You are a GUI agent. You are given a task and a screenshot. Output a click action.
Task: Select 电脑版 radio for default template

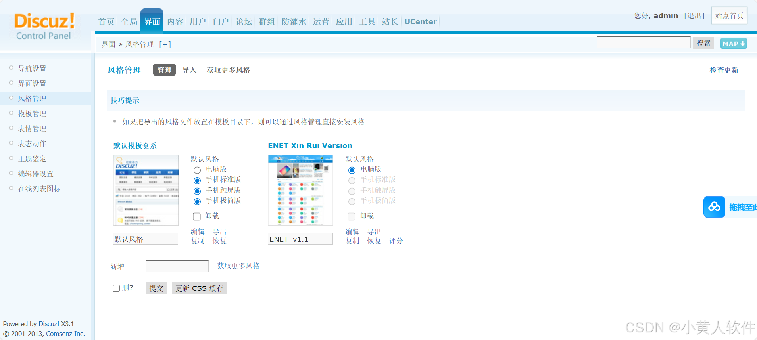pyautogui.click(x=197, y=170)
